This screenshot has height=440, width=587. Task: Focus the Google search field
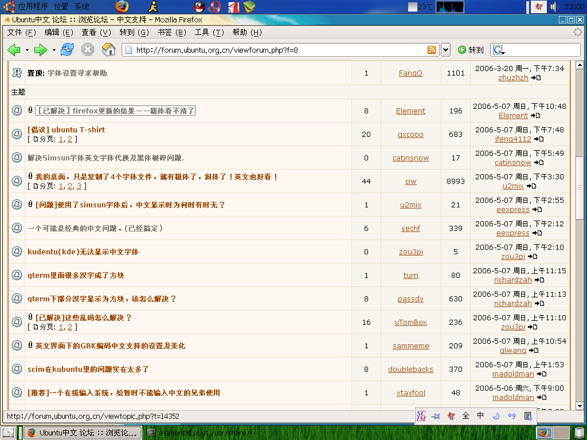[x=542, y=50]
